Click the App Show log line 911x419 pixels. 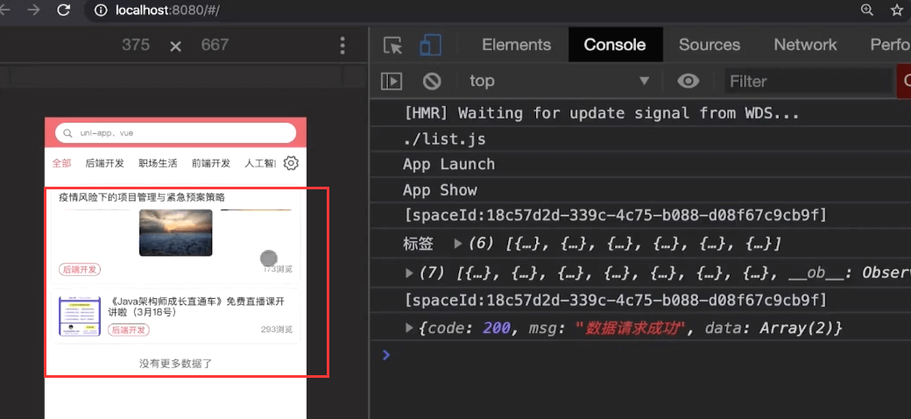click(440, 190)
